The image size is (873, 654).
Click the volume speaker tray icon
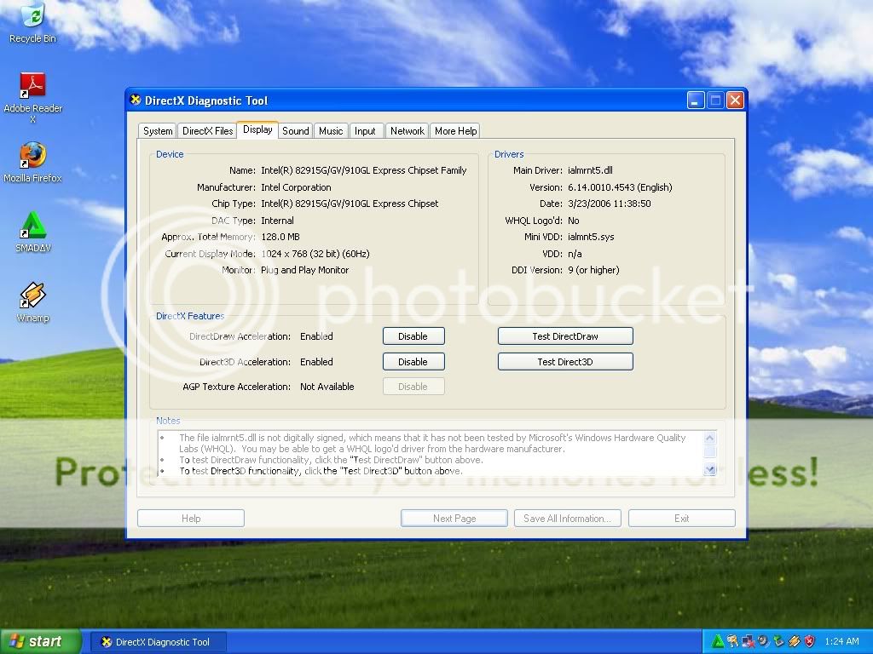pos(764,641)
